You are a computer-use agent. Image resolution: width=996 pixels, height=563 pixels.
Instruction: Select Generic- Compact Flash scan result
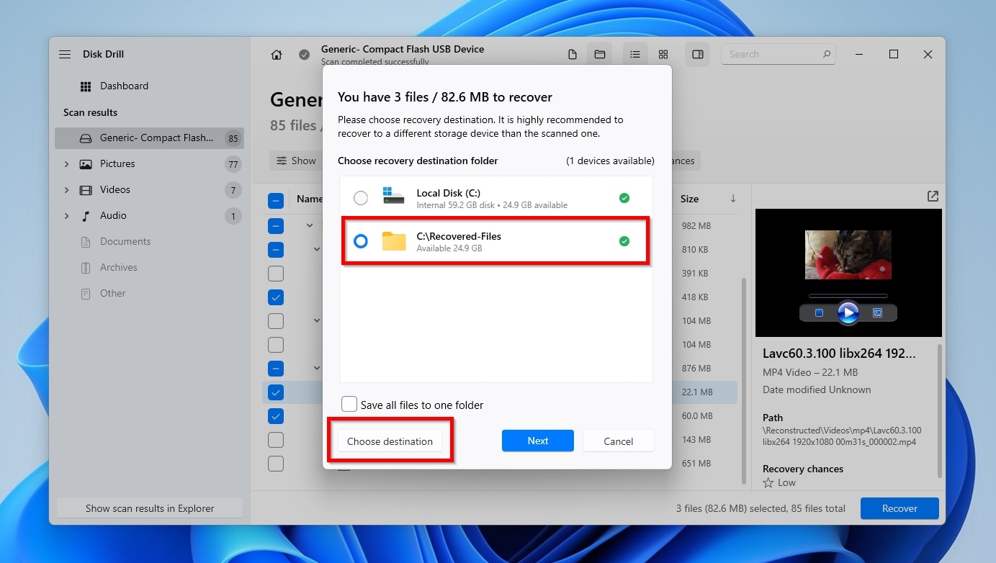tap(149, 138)
